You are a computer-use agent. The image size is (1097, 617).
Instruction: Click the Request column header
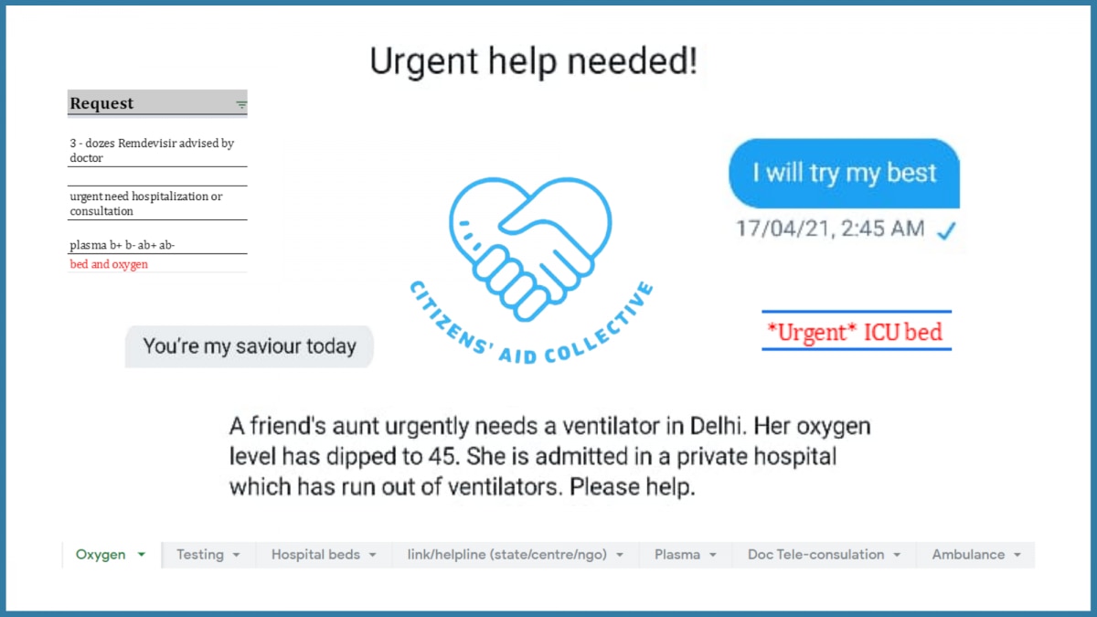point(157,103)
